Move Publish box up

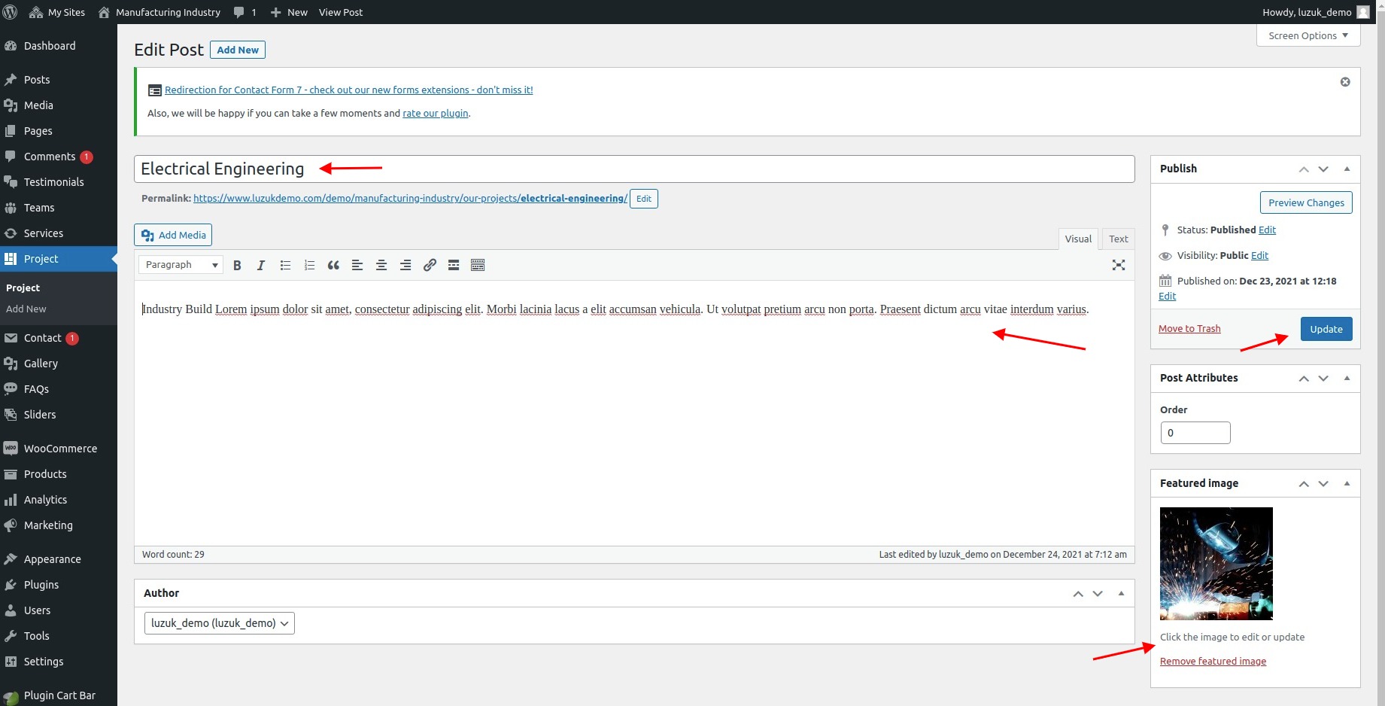(x=1304, y=169)
